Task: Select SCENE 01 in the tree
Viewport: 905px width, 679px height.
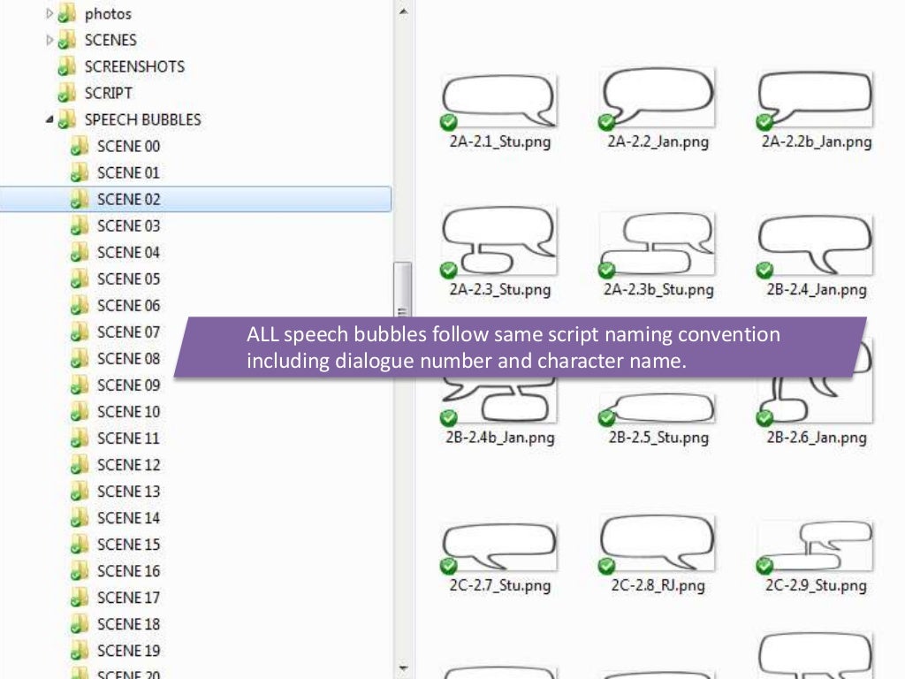Action: (x=128, y=172)
